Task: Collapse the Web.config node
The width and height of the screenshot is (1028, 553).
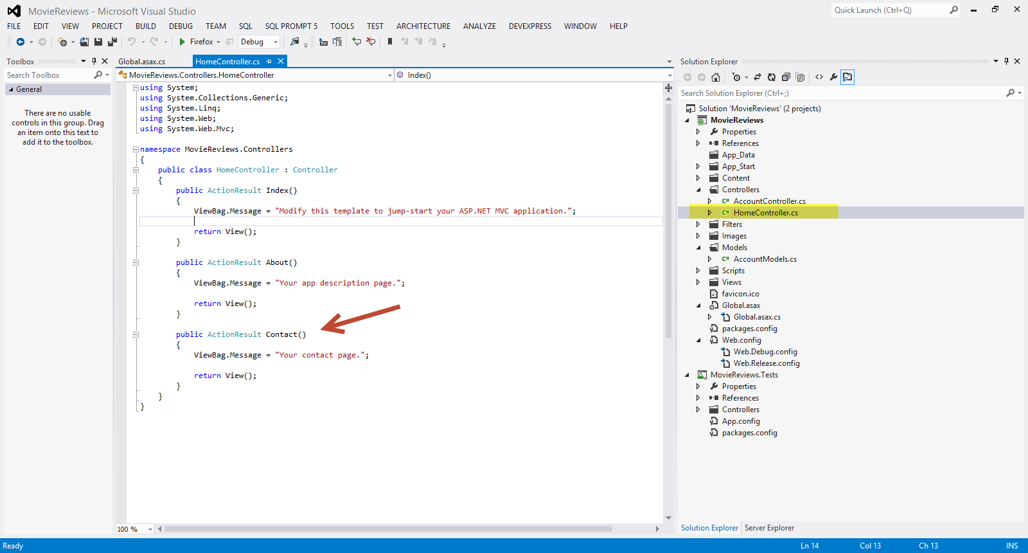Action: coord(698,340)
